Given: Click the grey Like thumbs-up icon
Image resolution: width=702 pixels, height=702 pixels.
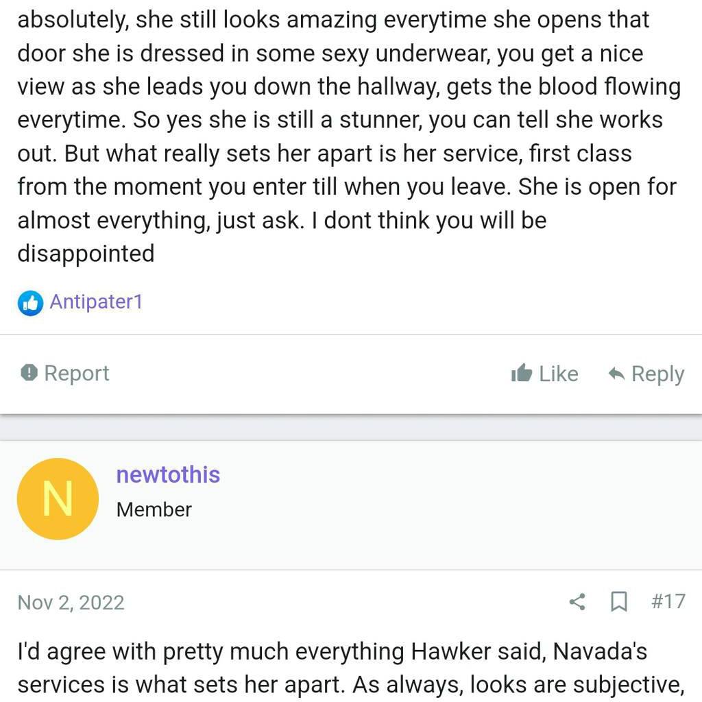Looking at the screenshot, I should [522, 374].
